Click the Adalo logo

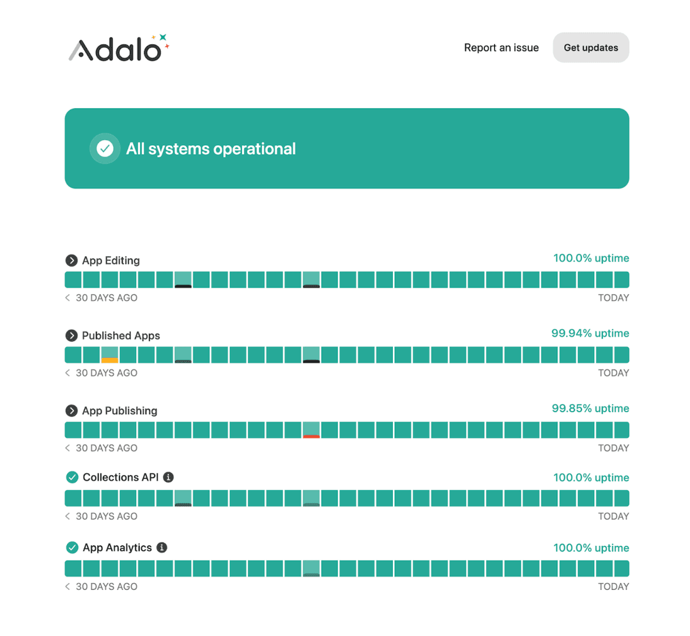(118, 47)
